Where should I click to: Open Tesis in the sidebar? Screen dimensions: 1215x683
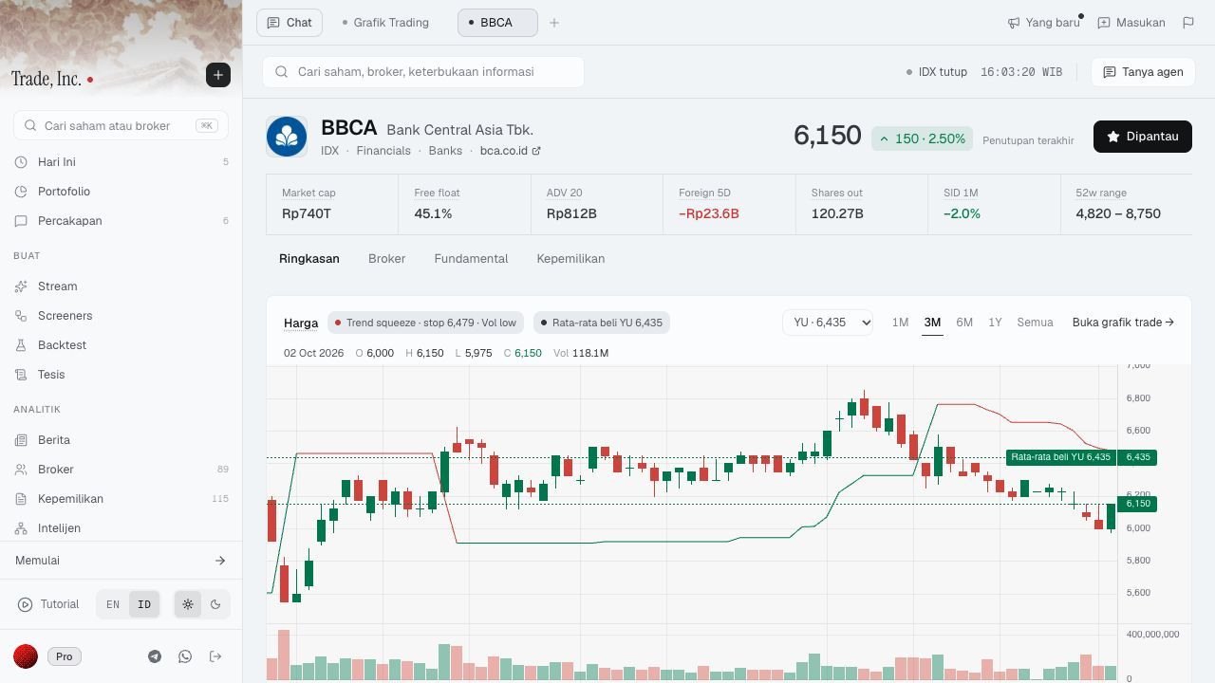(121, 375)
